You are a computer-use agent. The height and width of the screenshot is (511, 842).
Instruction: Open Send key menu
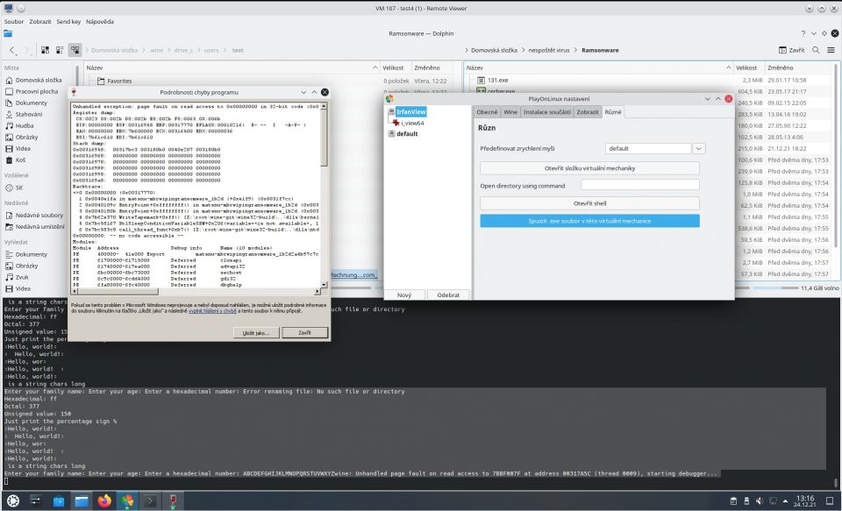68,21
